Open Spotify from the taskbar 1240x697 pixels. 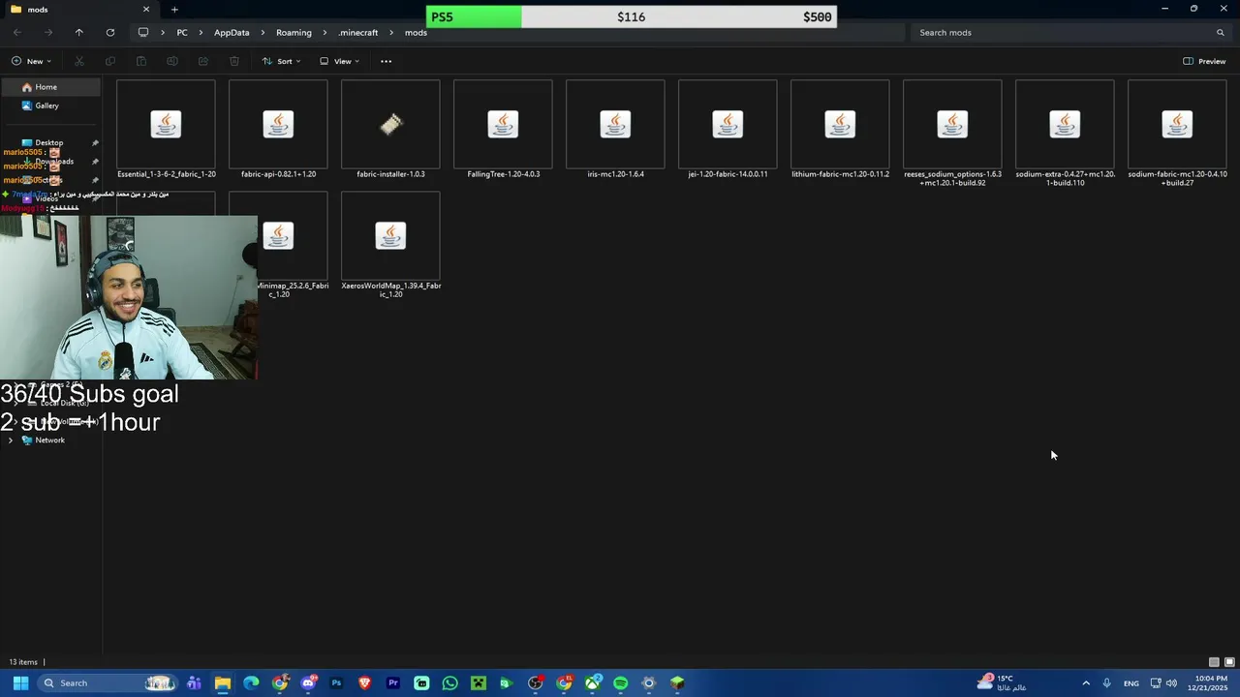pos(621,682)
